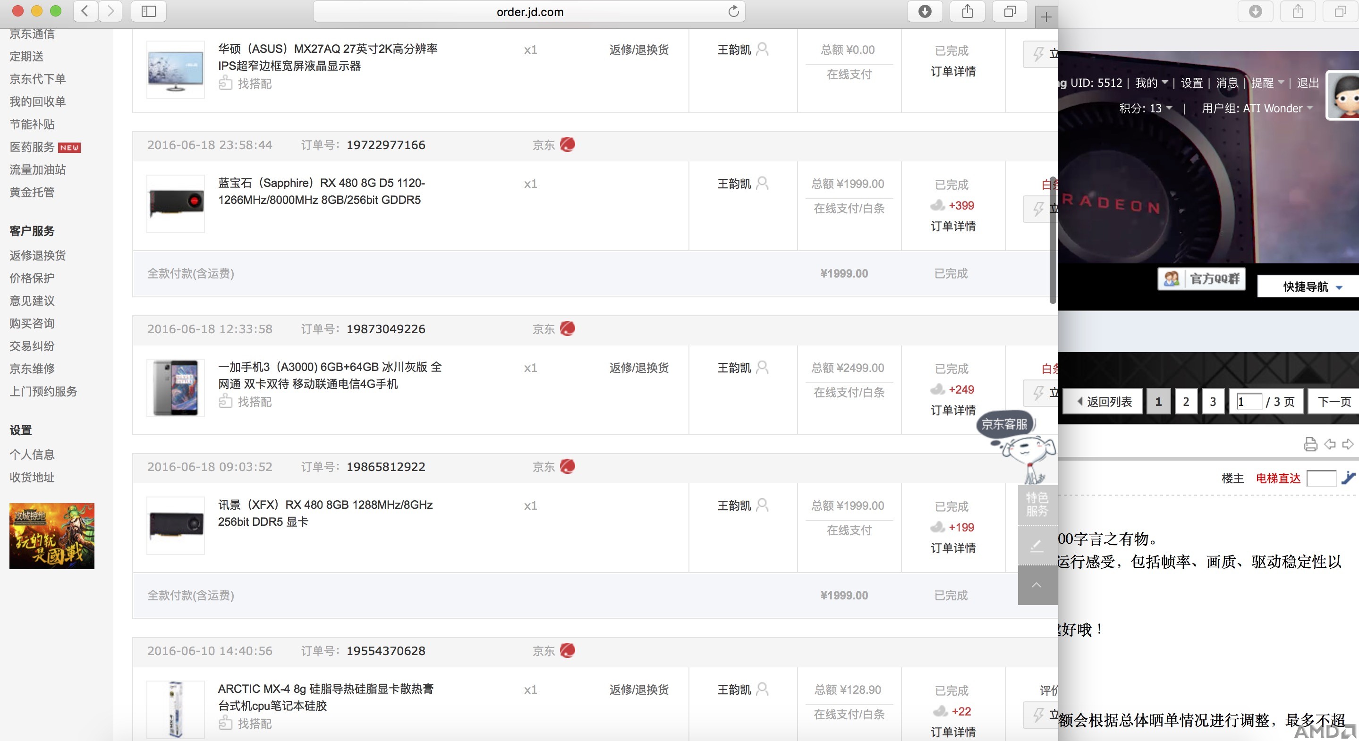The height and width of the screenshot is (741, 1359).
Task: Open 价格保护 in sidebar
Action: click(x=32, y=278)
